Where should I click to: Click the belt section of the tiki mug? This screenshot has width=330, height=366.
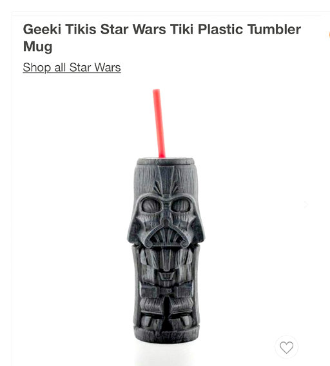point(166,291)
